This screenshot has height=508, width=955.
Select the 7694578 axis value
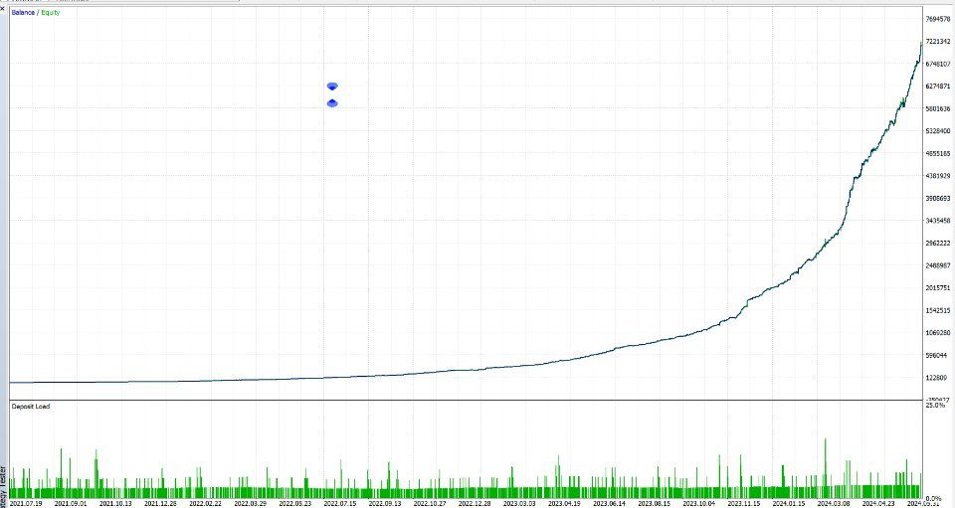point(938,20)
